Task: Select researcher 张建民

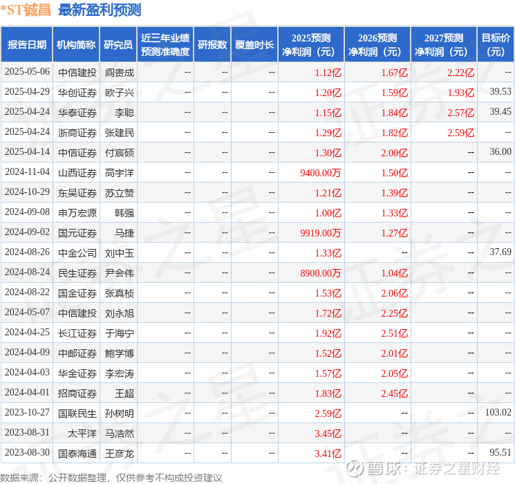Action: coord(120,133)
